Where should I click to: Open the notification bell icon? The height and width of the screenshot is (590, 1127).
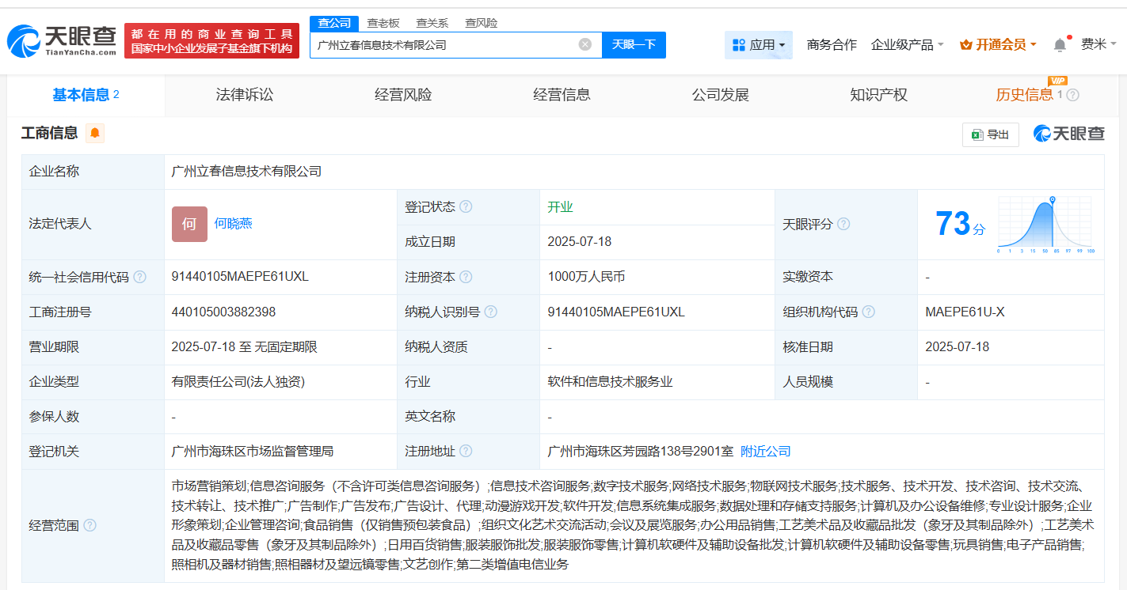pyautogui.click(x=1060, y=45)
